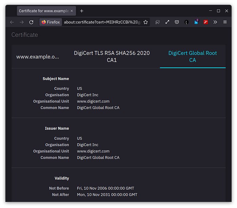
Task: Click Issuer Name www.digicert.com value
Action: coord(93,151)
